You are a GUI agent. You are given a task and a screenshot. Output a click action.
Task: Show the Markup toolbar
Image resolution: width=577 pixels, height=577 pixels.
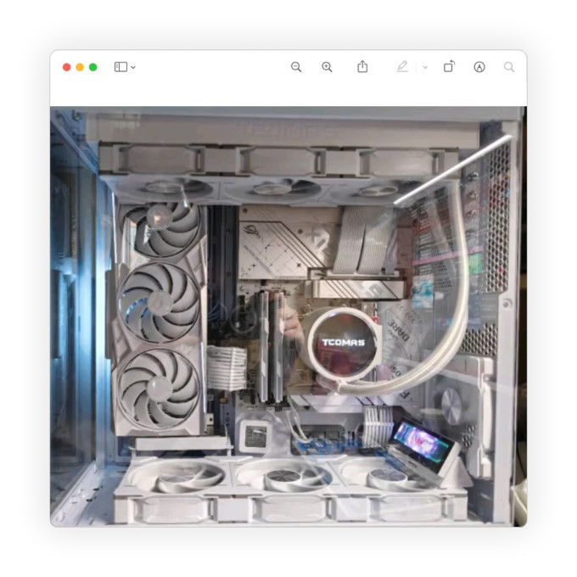479,67
